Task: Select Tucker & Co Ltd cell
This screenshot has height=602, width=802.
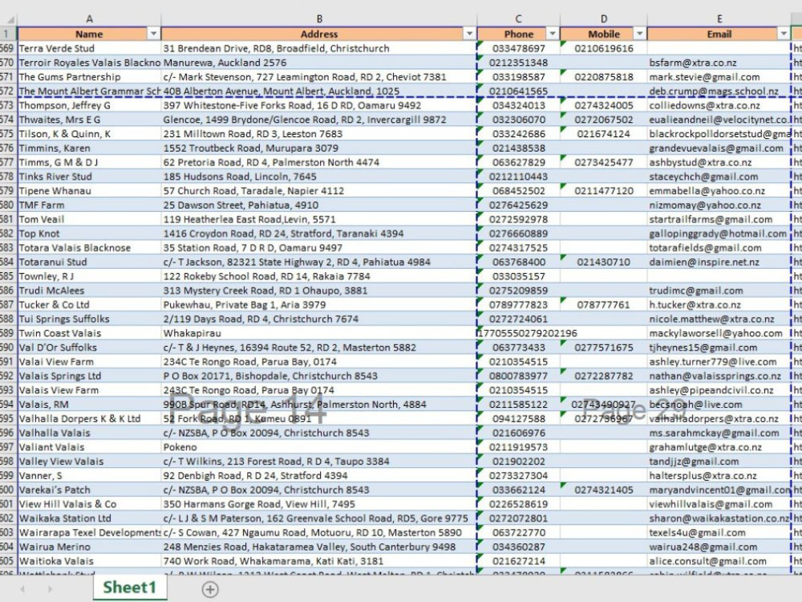Action: point(89,304)
